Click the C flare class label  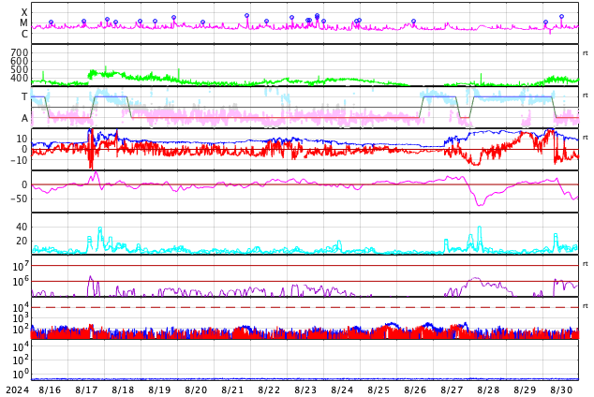click(x=24, y=34)
